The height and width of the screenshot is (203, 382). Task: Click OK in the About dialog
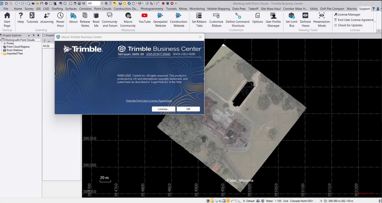coord(188,109)
